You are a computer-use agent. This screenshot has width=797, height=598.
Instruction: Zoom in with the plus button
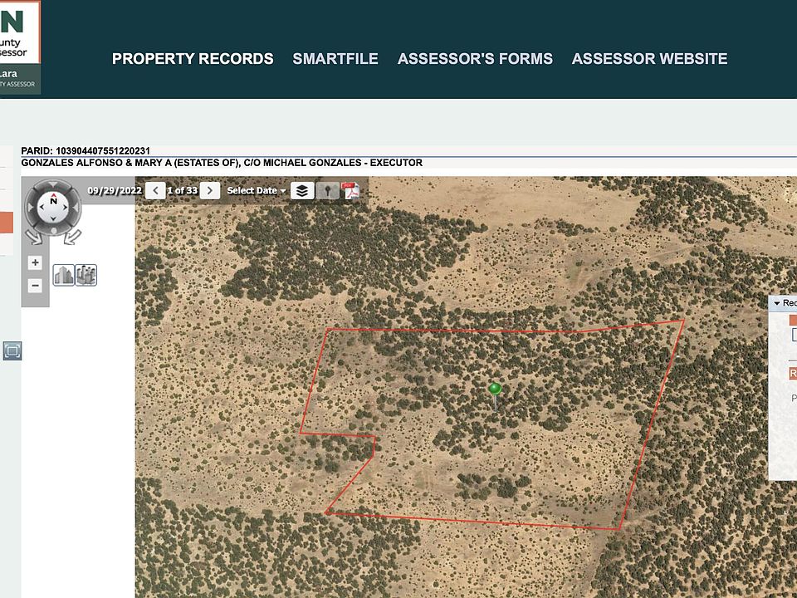pyautogui.click(x=35, y=262)
